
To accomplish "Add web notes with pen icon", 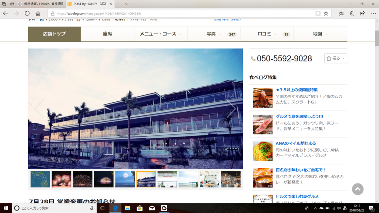I will tap(352, 14).
